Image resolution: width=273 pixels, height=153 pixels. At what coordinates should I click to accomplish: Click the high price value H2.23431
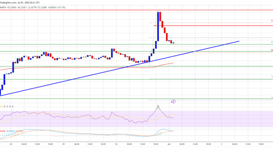tap(23, 7)
